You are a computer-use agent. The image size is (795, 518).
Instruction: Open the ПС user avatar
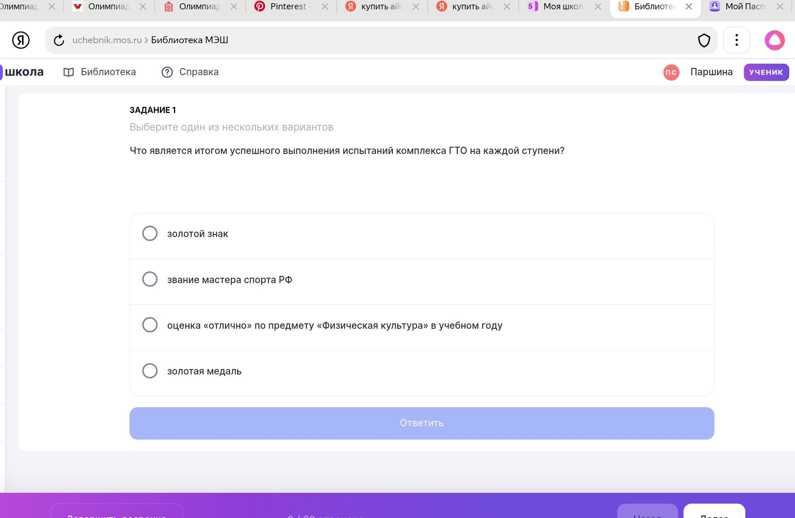(671, 72)
